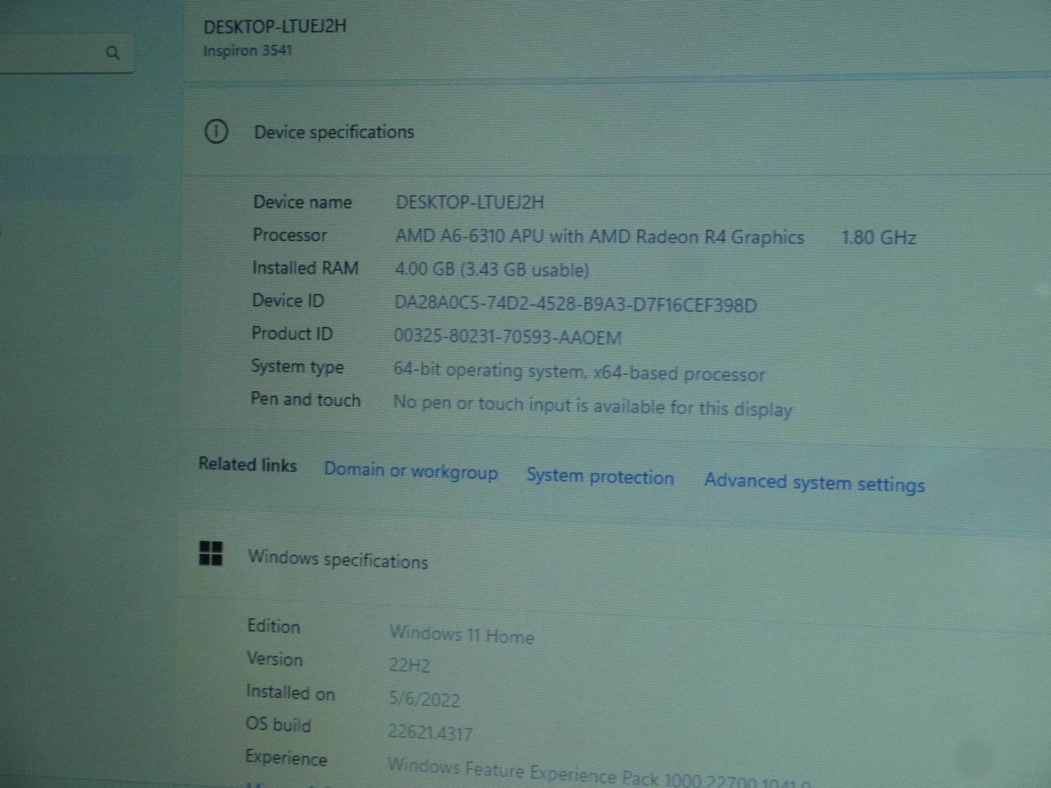Select Version value 22H2

pos(409,665)
